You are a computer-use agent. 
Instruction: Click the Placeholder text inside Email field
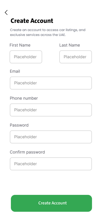[26, 83]
